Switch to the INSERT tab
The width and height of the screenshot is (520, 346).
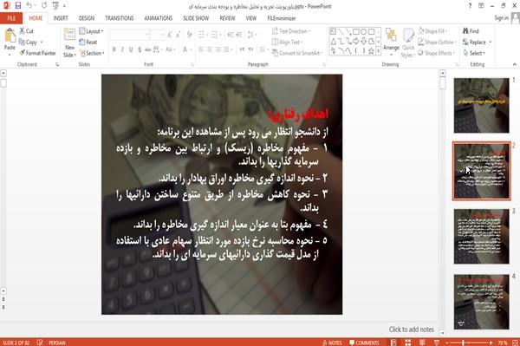tap(61, 18)
